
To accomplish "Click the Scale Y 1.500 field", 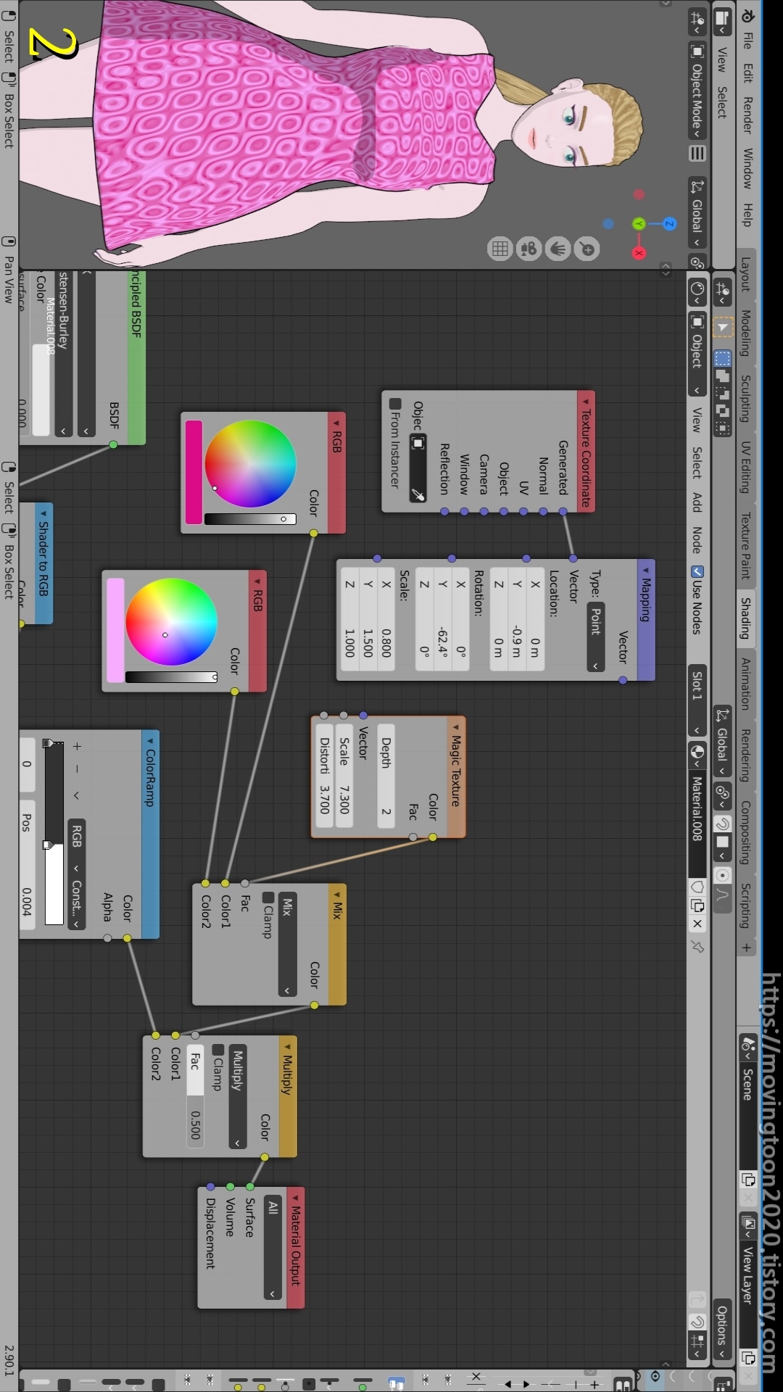I will (x=368, y=619).
